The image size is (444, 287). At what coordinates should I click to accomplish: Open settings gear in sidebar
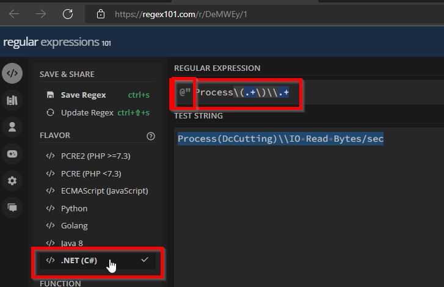(12, 181)
